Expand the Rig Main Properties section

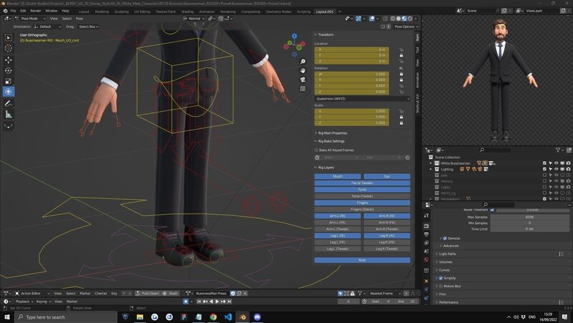coord(333,132)
